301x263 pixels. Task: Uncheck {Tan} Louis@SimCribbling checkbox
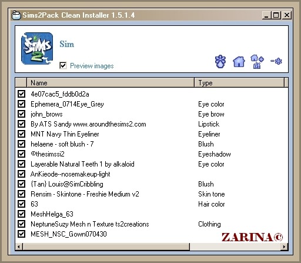[21, 184]
